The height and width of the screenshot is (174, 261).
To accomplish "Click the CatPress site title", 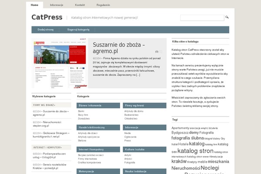I will pyautogui.click(x=47, y=17).
